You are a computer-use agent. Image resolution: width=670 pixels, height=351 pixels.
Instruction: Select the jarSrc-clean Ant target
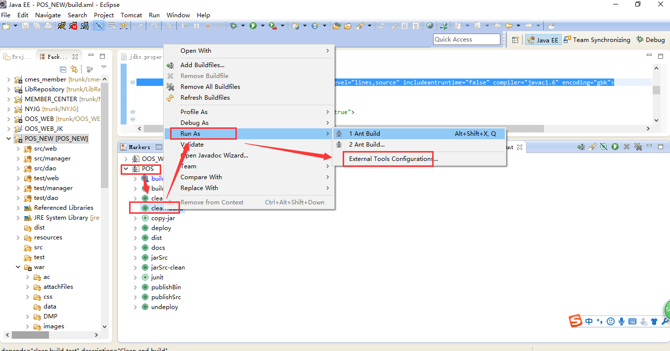click(168, 268)
